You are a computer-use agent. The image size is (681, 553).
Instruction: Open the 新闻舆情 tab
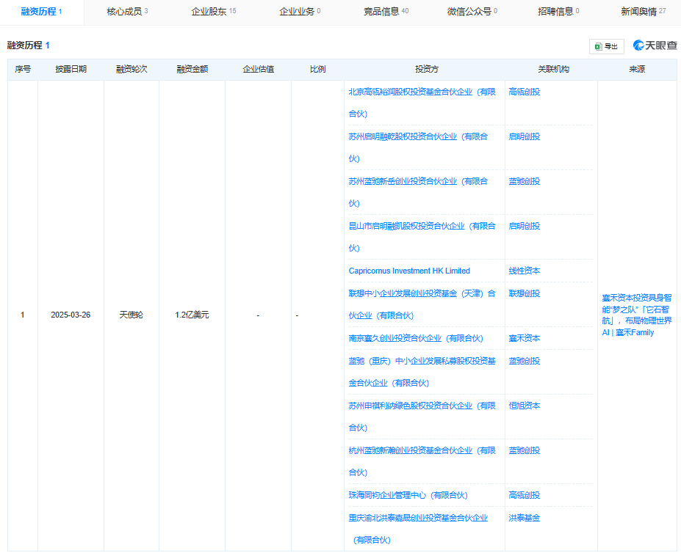point(644,12)
